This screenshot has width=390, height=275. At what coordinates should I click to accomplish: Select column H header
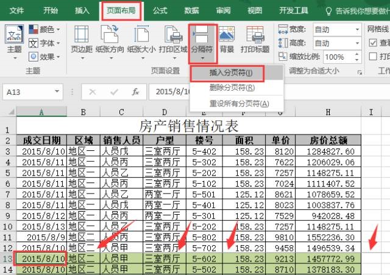coord(328,112)
